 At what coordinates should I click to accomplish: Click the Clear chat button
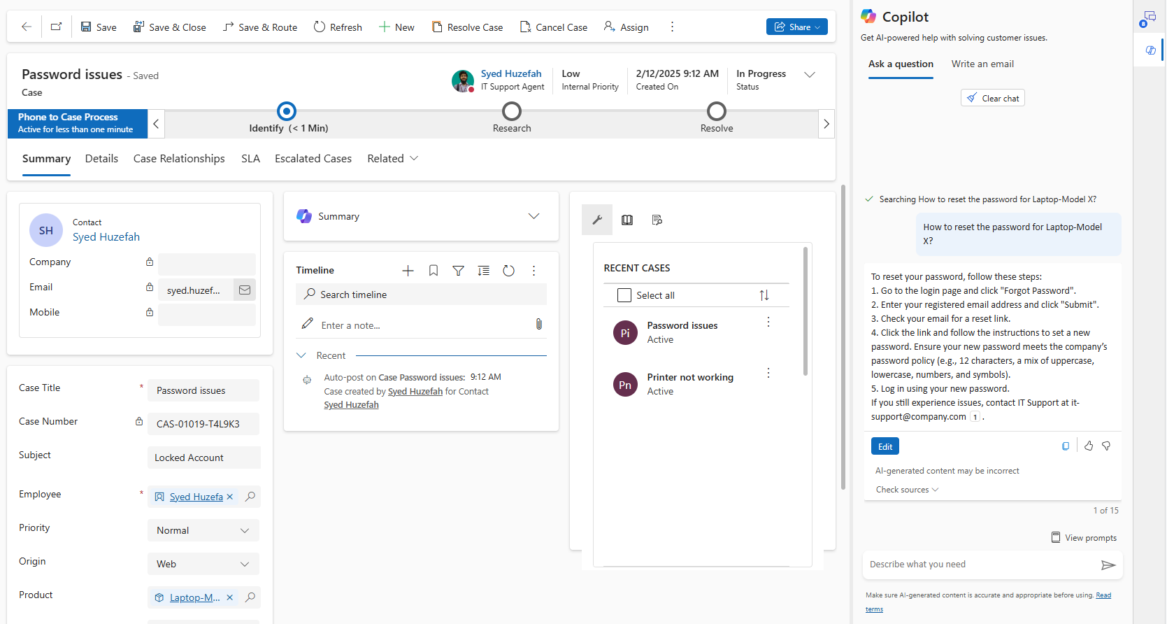(993, 98)
